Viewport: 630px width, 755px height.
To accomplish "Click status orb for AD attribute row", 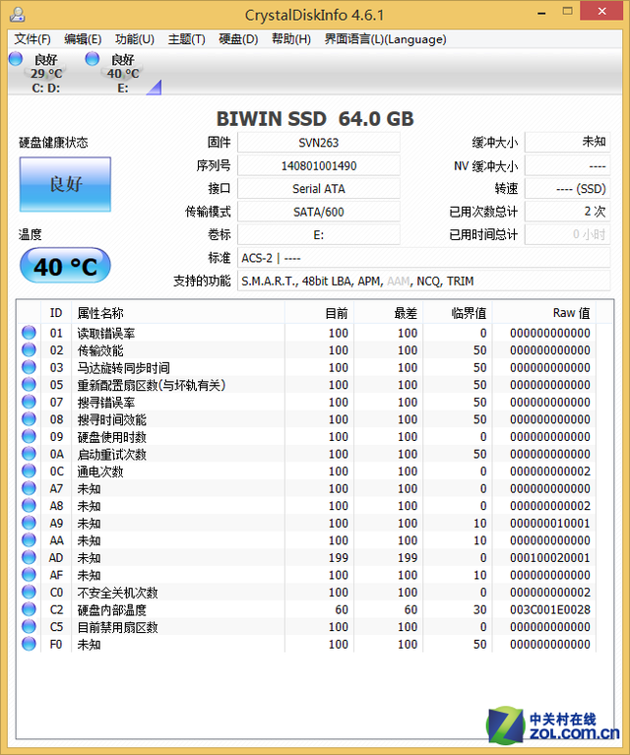I will [x=29, y=557].
